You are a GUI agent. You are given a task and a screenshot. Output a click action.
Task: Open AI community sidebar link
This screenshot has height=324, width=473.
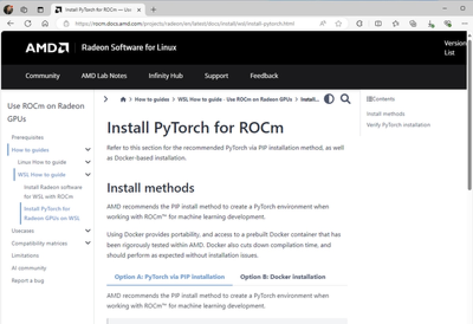point(29,268)
